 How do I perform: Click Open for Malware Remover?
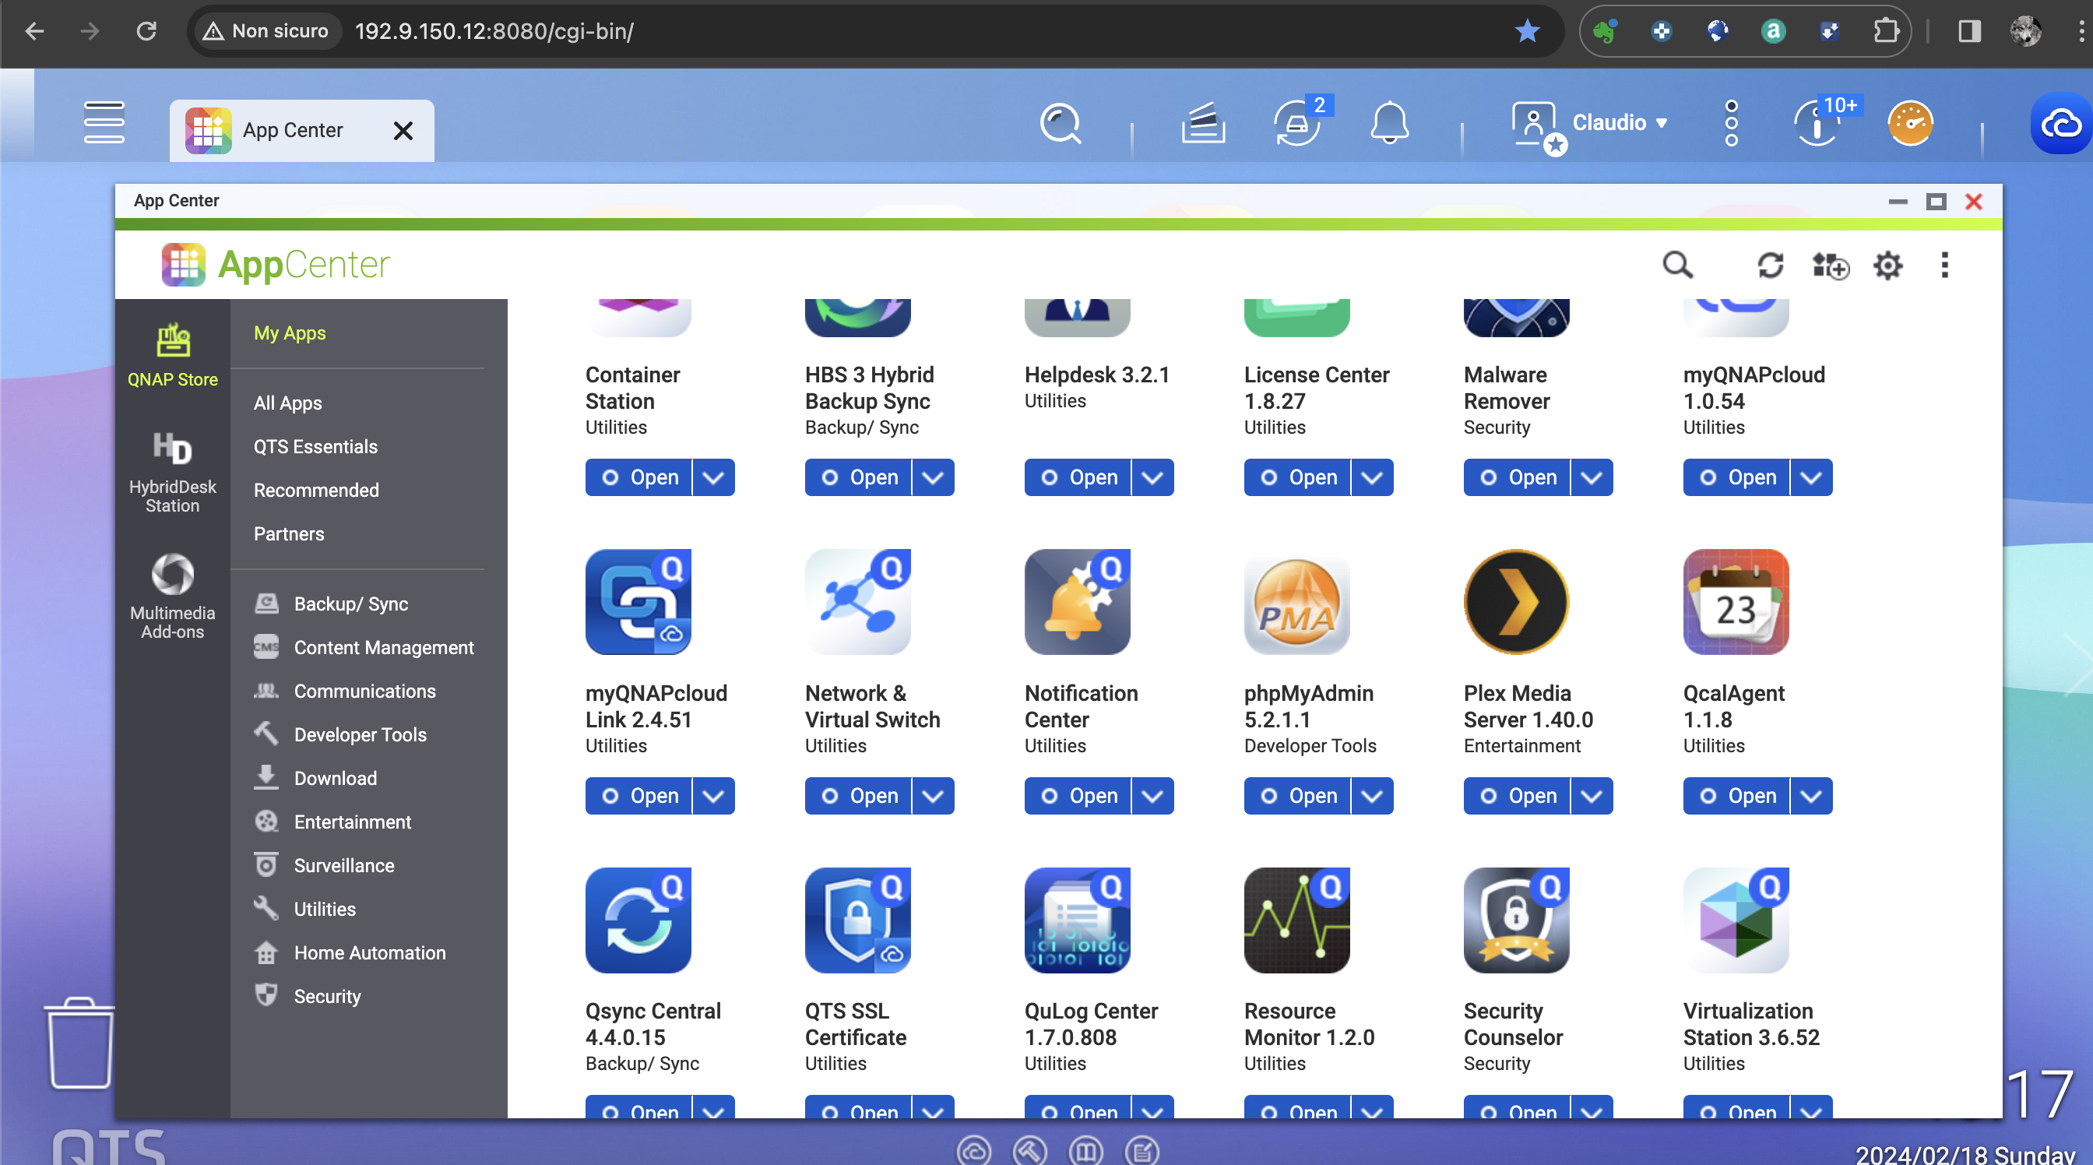(1517, 477)
